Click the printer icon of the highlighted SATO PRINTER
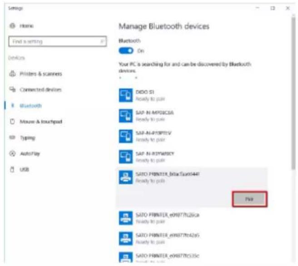The height and width of the screenshot is (266, 298). point(126,177)
